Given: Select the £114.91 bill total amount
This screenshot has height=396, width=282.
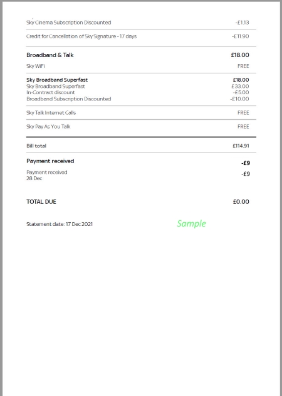Looking at the screenshot, I should (241, 146).
